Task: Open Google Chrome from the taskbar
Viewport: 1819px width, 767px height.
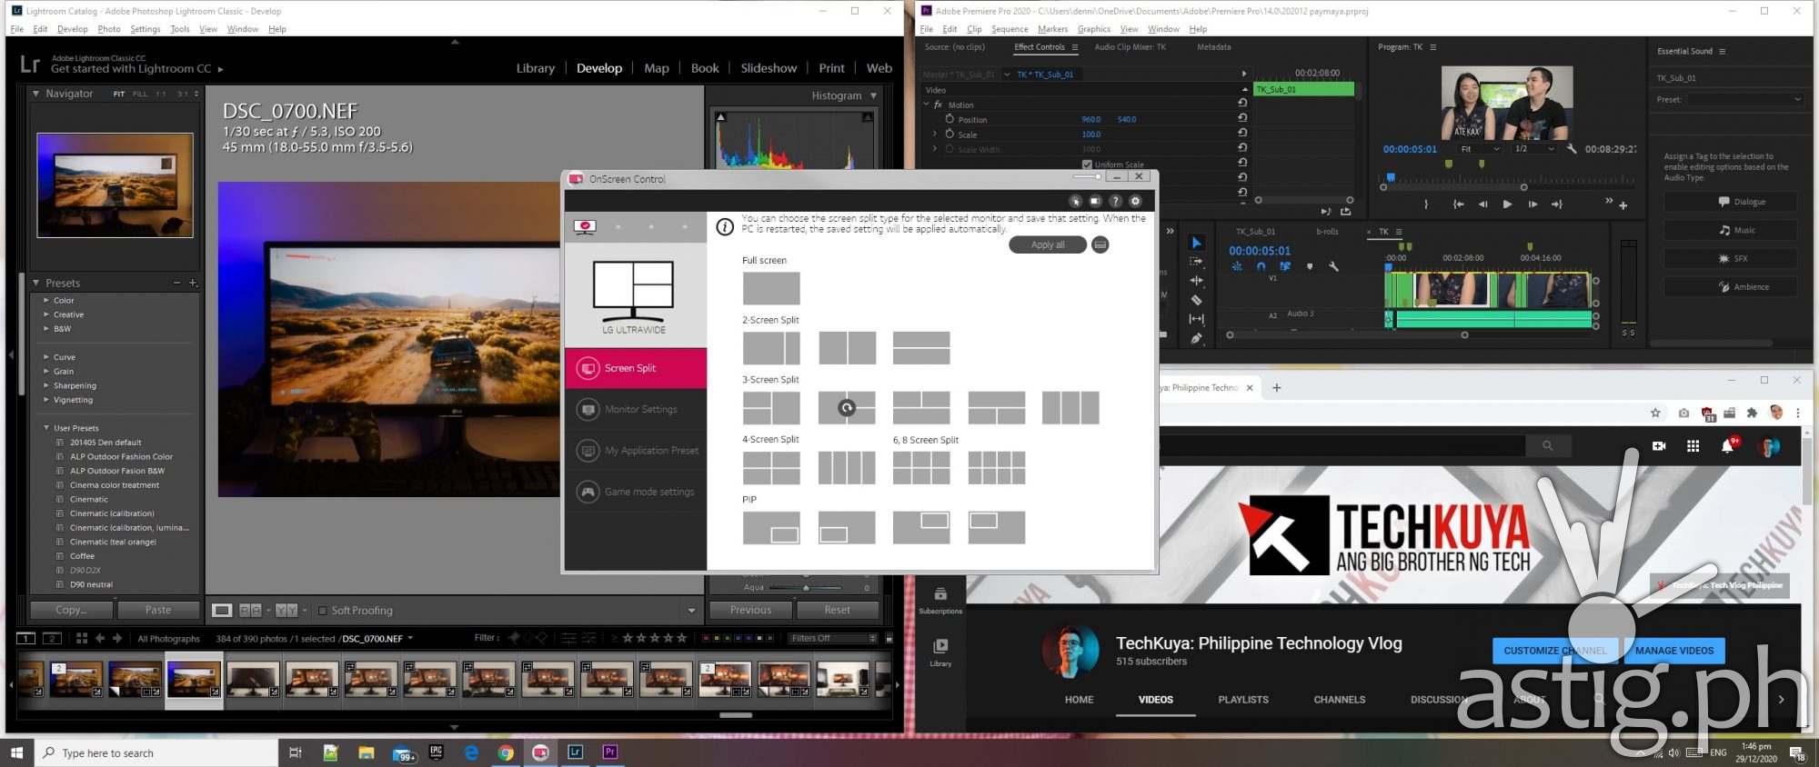Action: (506, 752)
